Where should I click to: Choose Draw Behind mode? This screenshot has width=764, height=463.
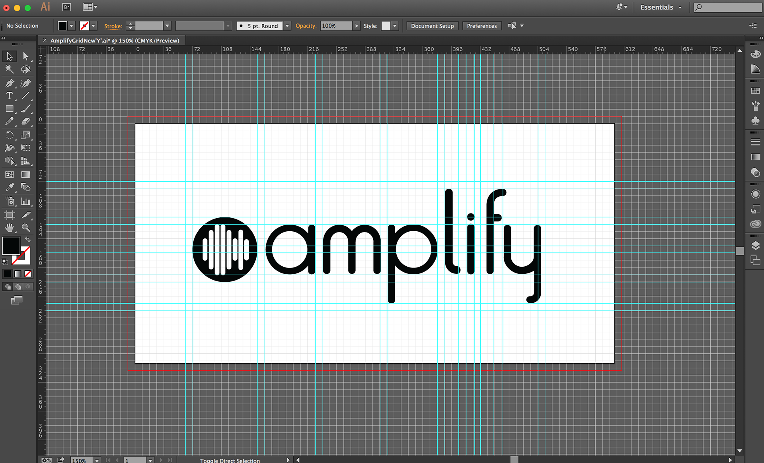pos(18,287)
